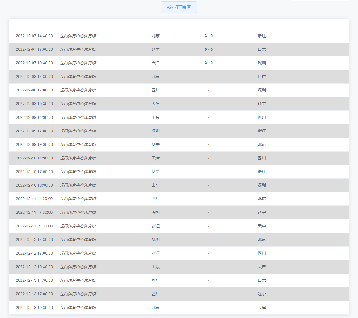The height and width of the screenshot is (318, 358).
Task: Click 北京 in the 2022-12-13 19:30 match
Action: tap(155, 308)
